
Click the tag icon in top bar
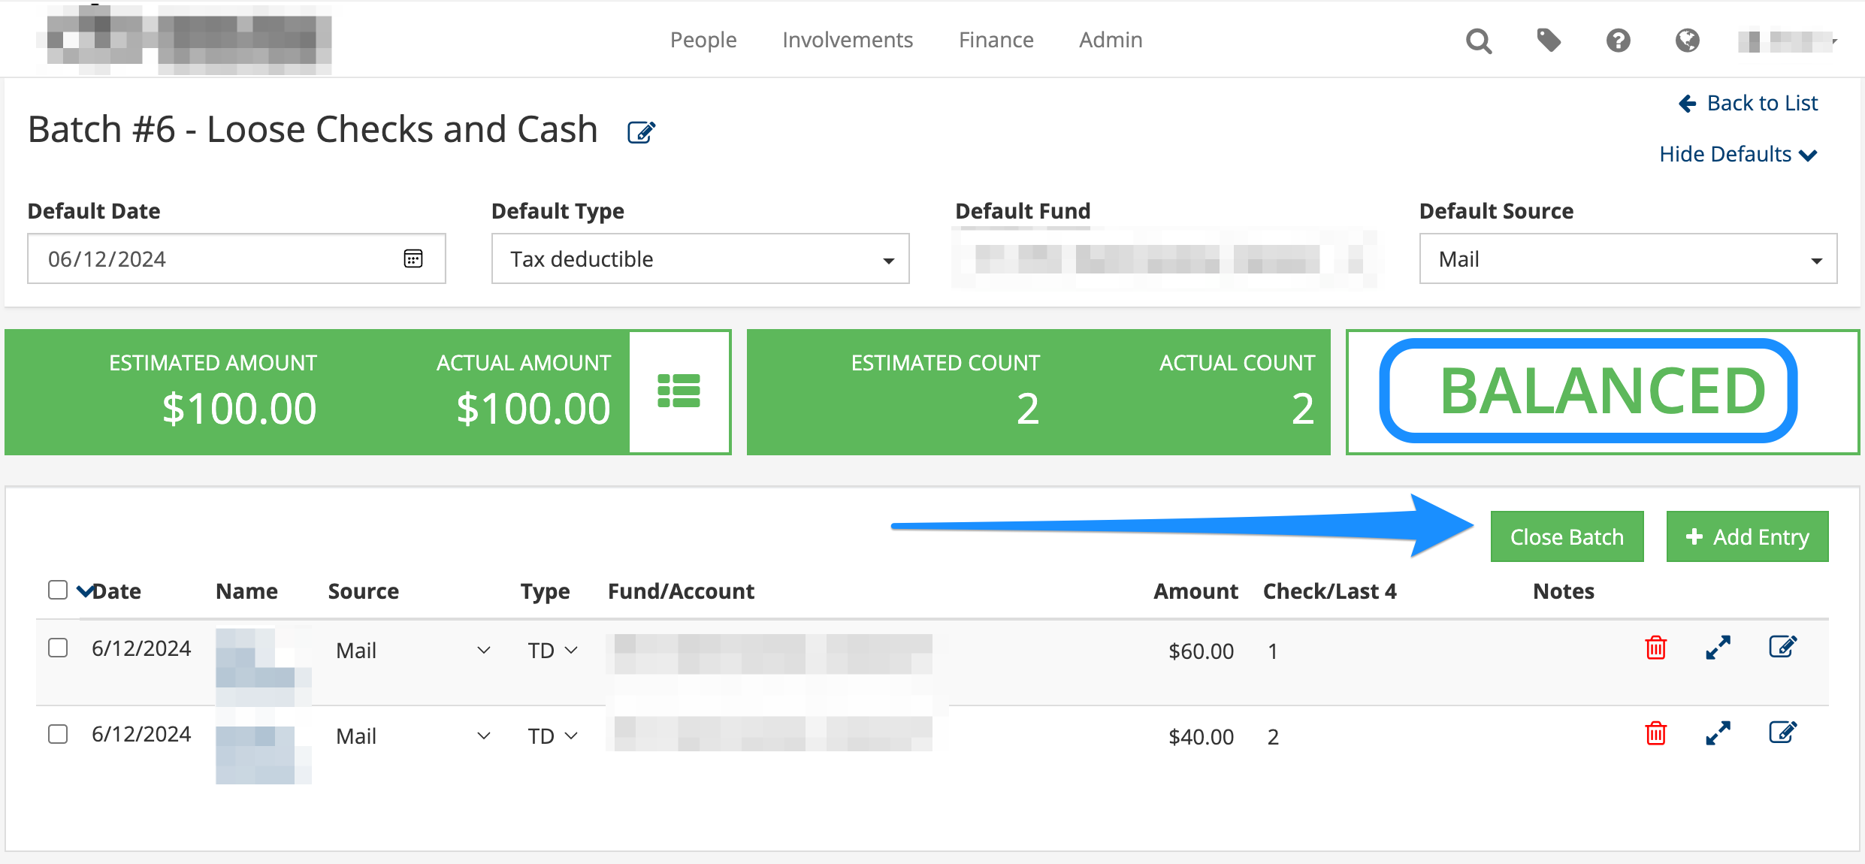[1548, 40]
